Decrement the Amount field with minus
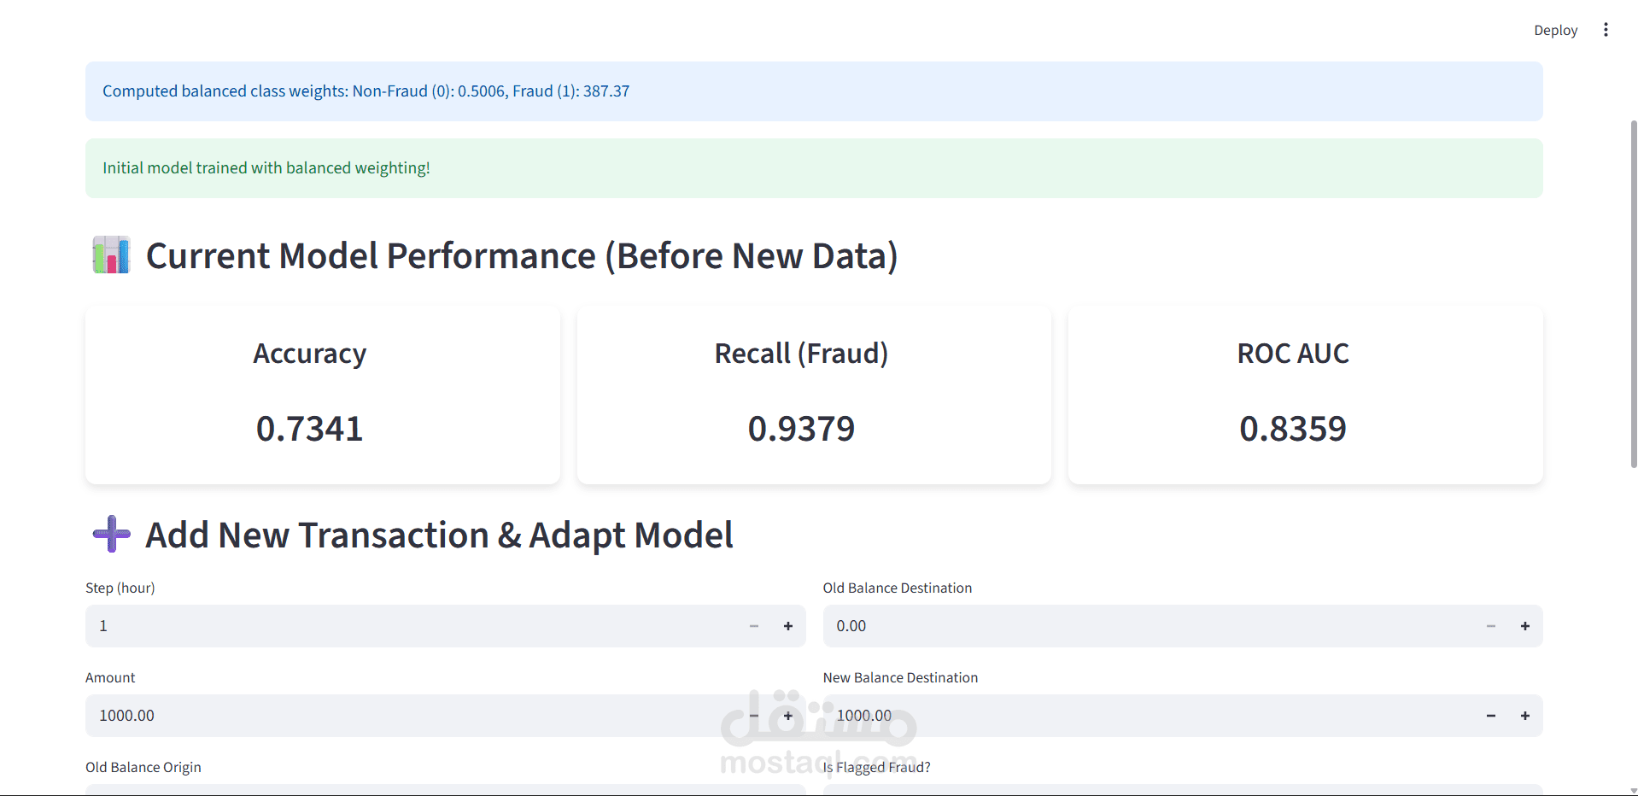The width and height of the screenshot is (1638, 796). [x=754, y=716]
